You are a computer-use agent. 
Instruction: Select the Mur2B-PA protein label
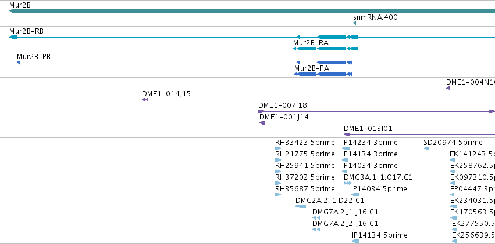312,68
